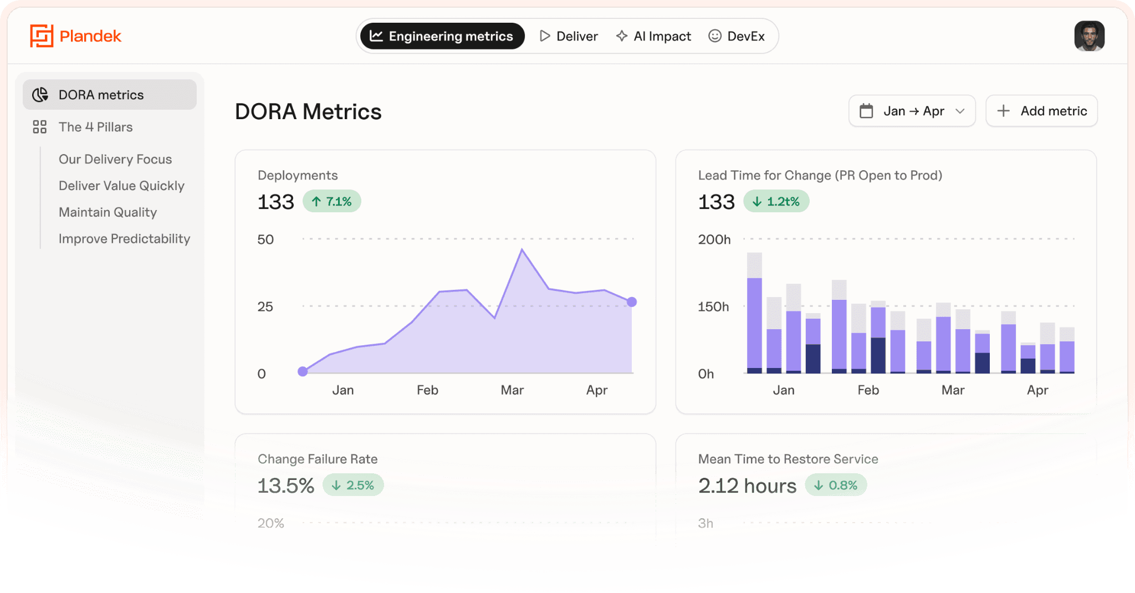This screenshot has width=1135, height=593.
Task: Click the Lead Time for Change title
Action: [x=820, y=175]
